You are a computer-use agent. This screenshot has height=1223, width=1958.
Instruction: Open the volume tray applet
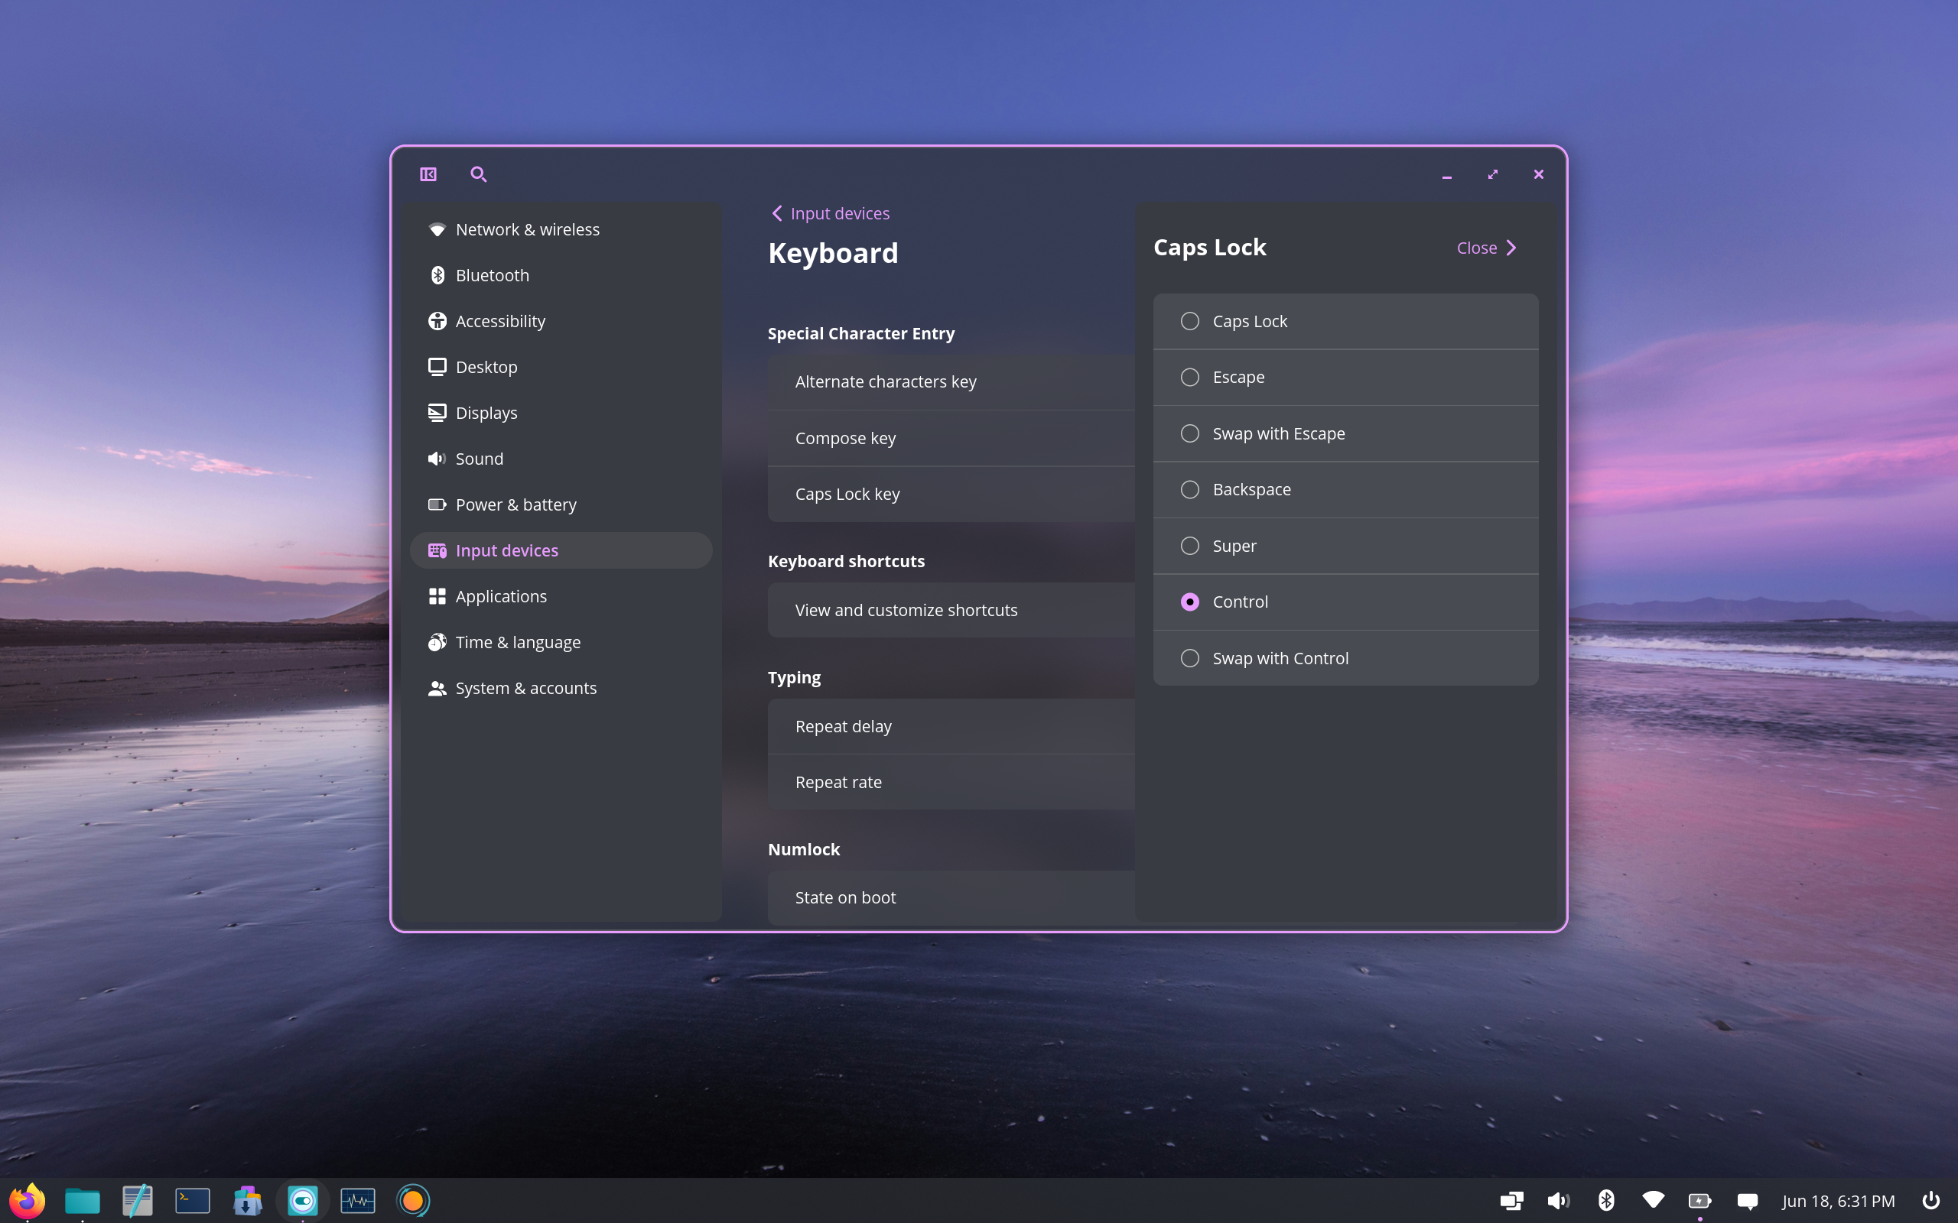pyautogui.click(x=1558, y=1200)
